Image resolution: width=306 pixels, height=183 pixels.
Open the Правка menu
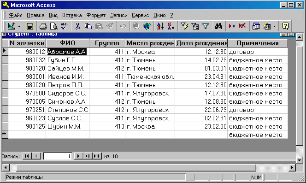pyautogui.click(x=35, y=15)
